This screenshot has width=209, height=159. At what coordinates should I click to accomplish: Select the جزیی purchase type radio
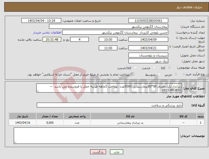pyautogui.click(x=176, y=74)
